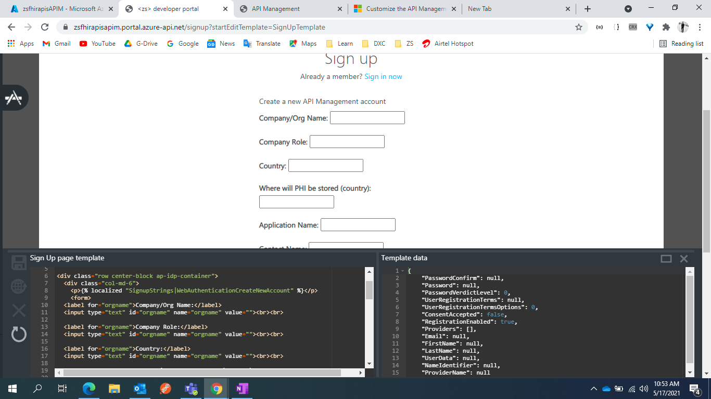Expand hidden system tray icons
Viewport: 711px width, 399px height.
click(x=593, y=388)
